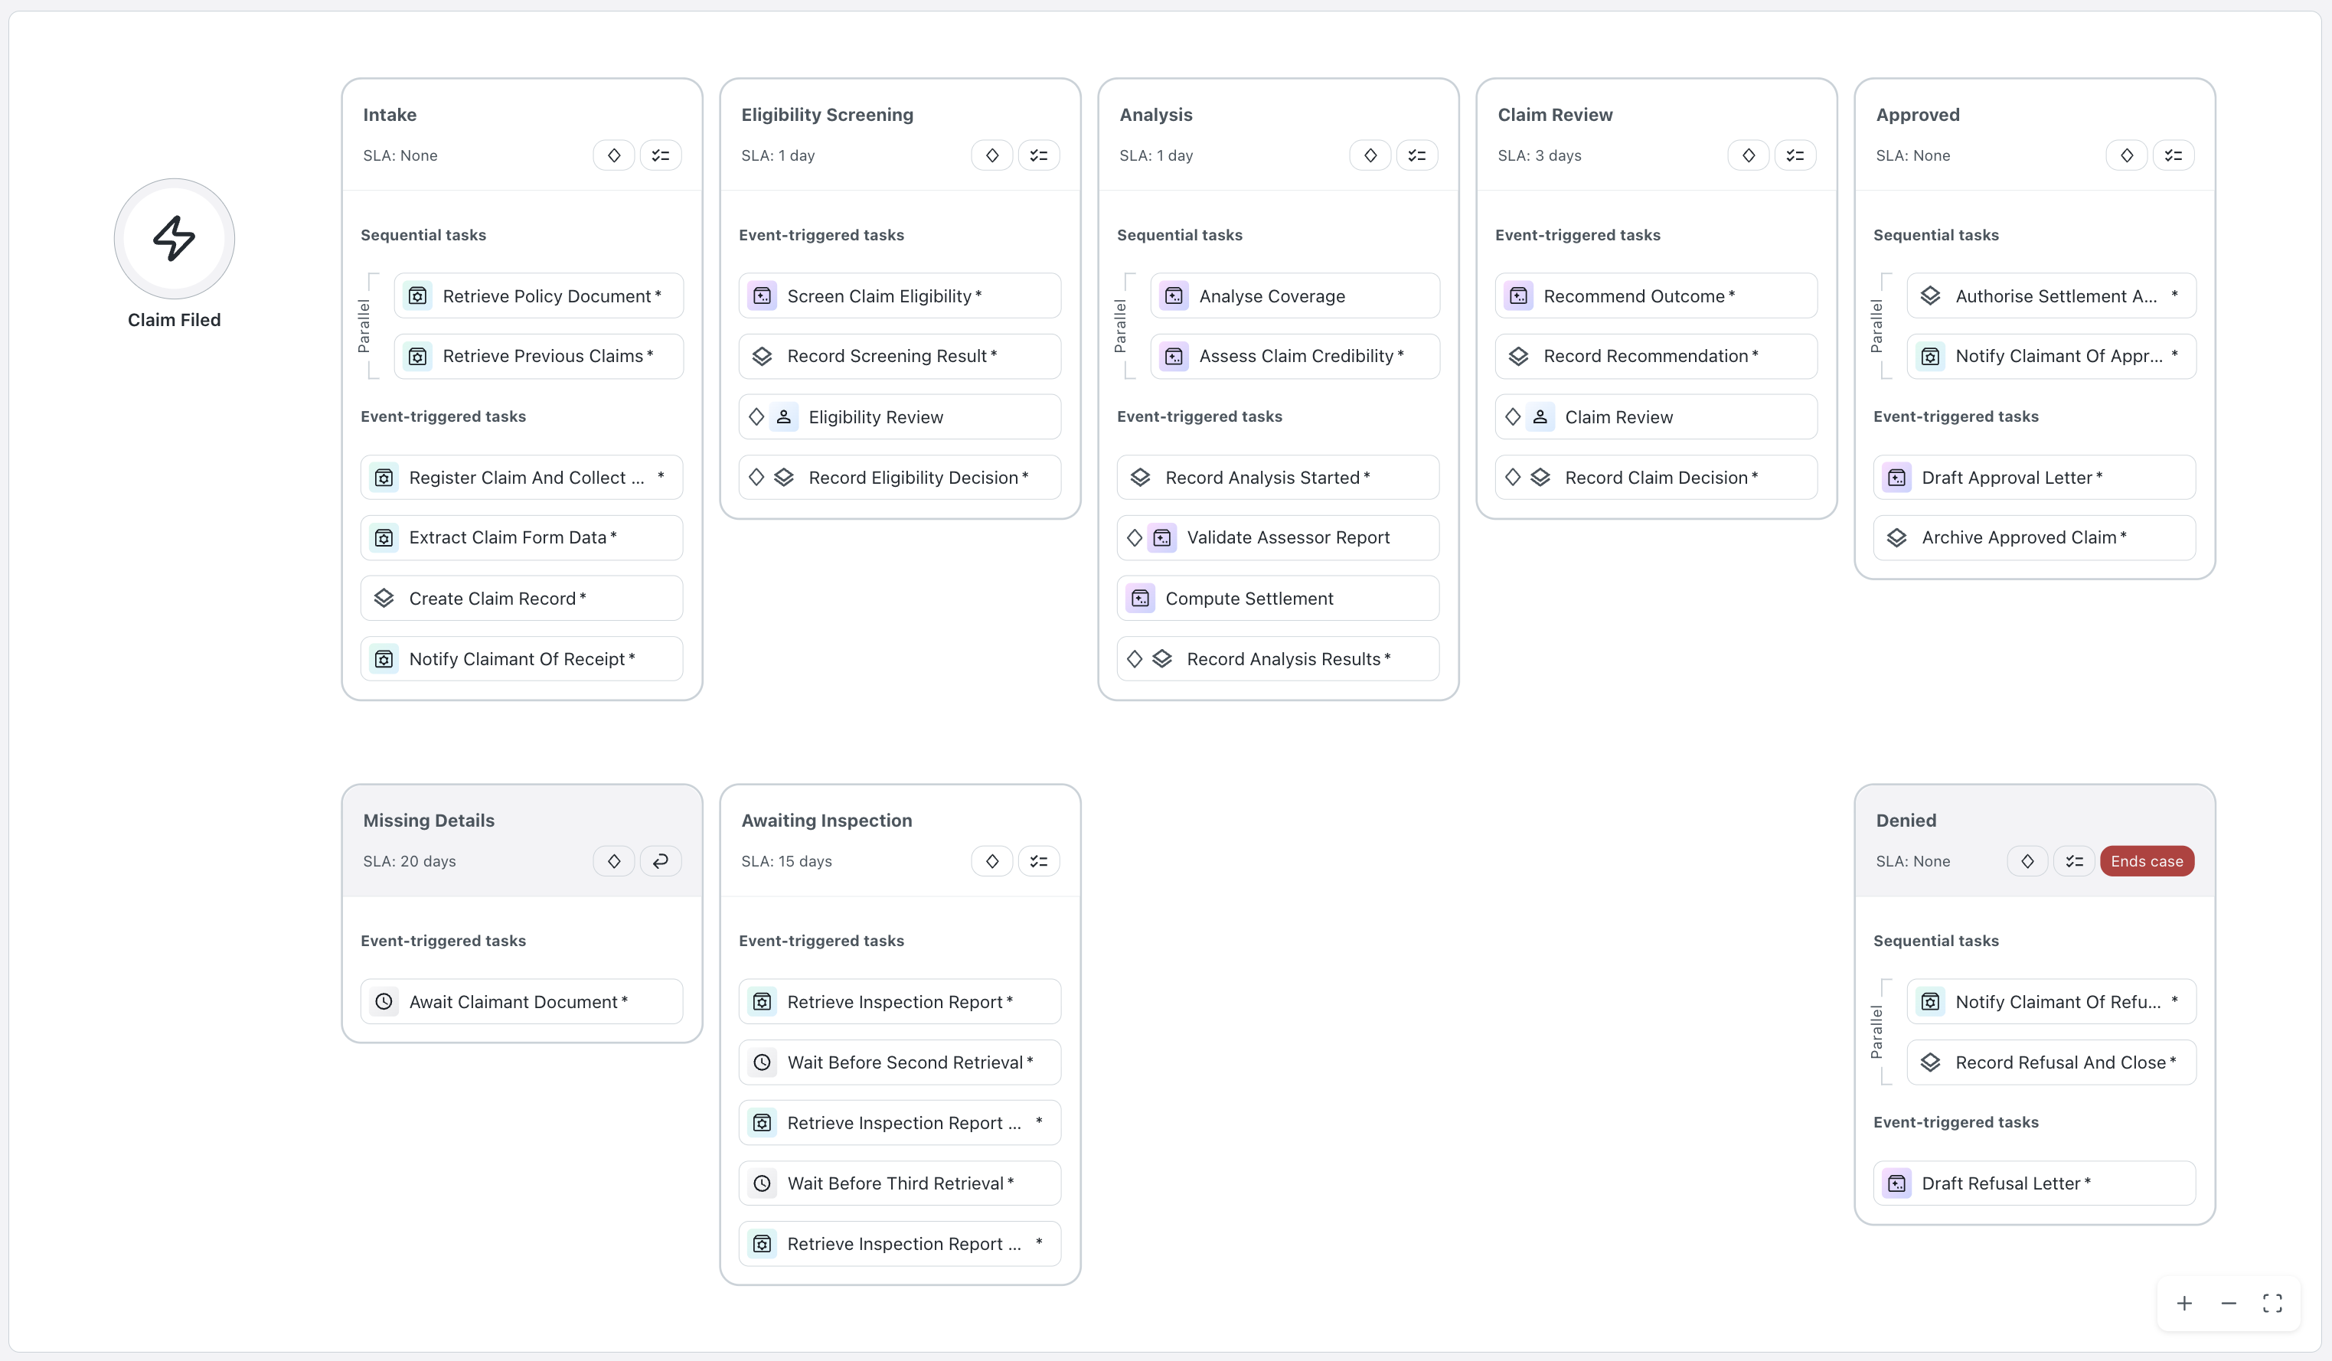2332x1361 pixels.
Task: Click Awaiting Inspection's diamond icon
Action: tap(992, 861)
